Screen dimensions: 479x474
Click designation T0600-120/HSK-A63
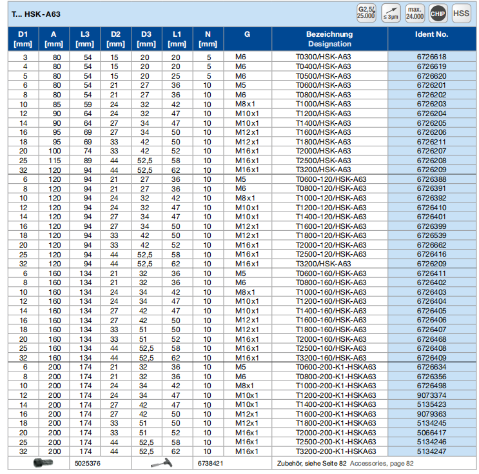point(330,179)
